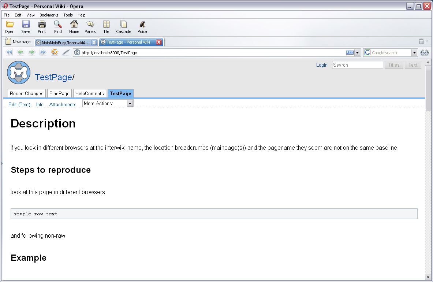This screenshot has width=433, height=282.
Task: Open the Find magnifier tool
Action: pyautogui.click(x=58, y=25)
